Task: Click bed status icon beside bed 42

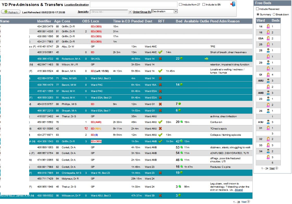Action: [181, 141]
